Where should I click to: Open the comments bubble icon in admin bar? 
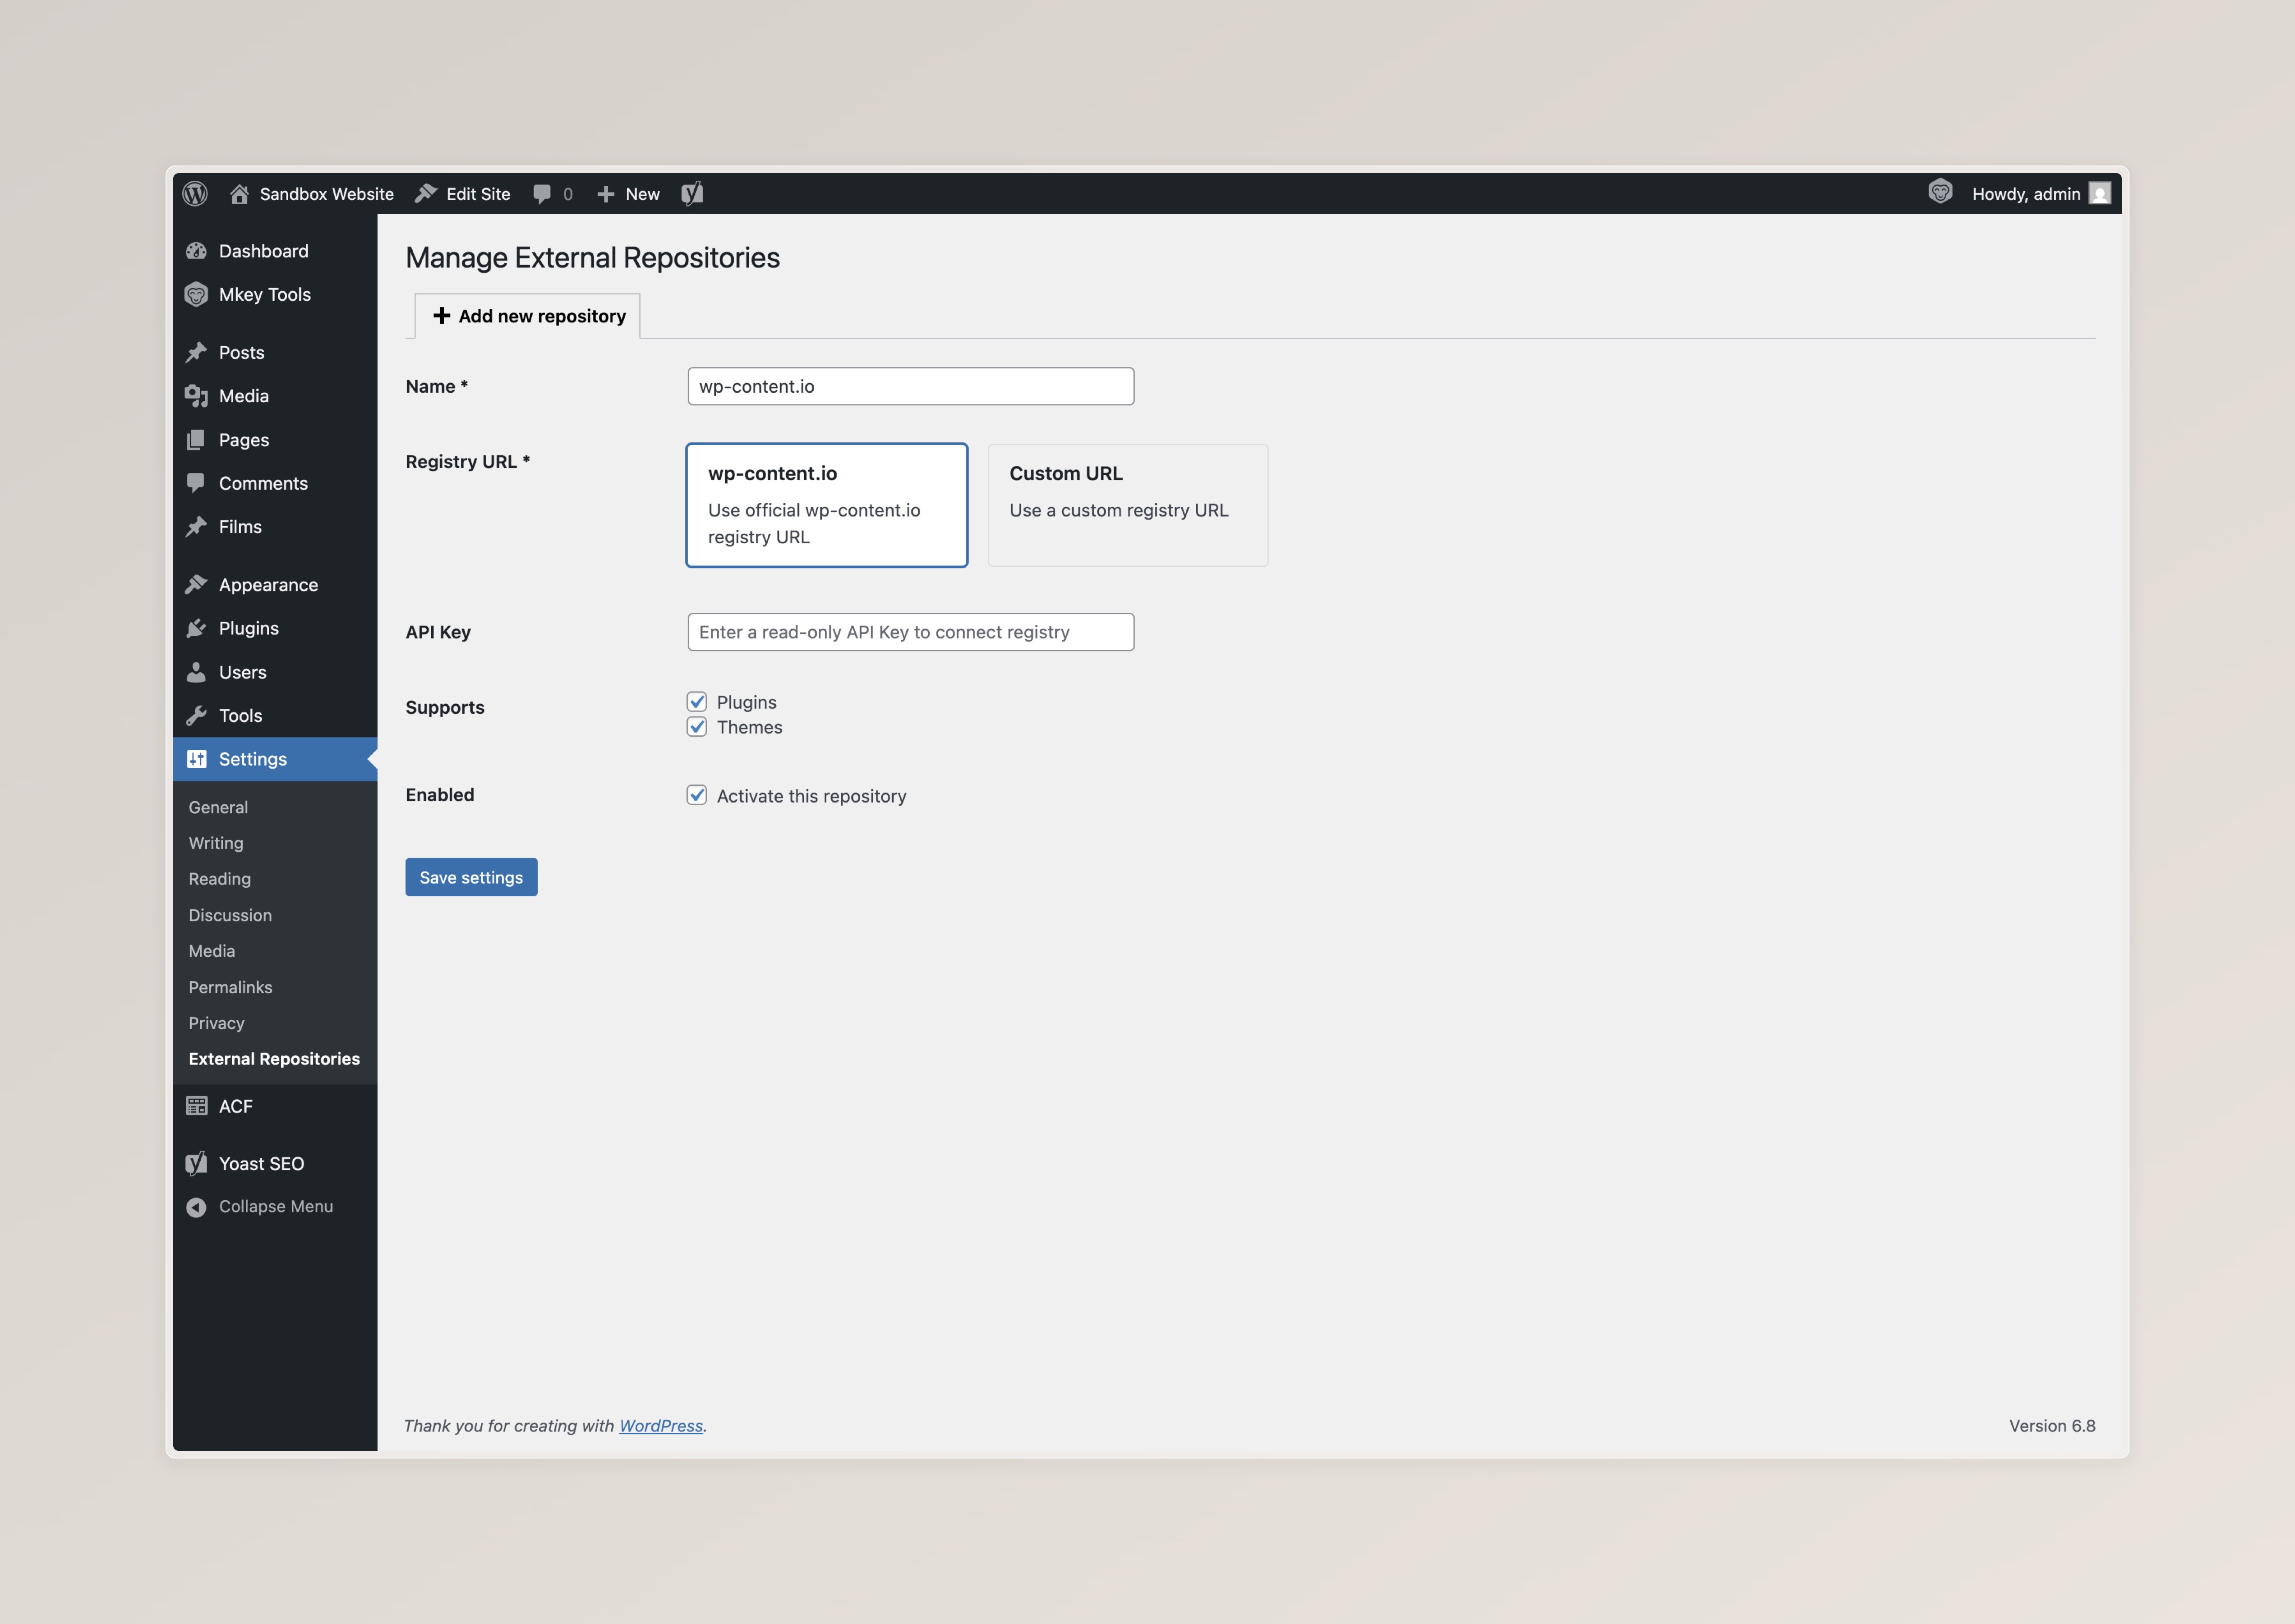542,194
